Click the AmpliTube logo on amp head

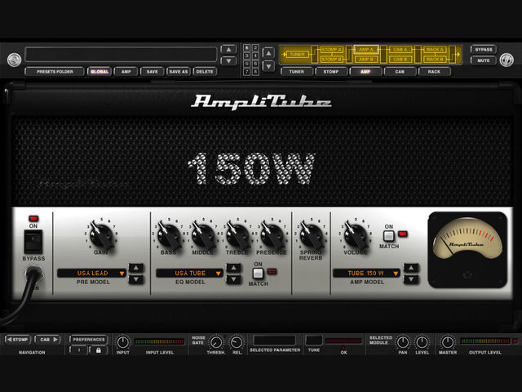tap(261, 101)
